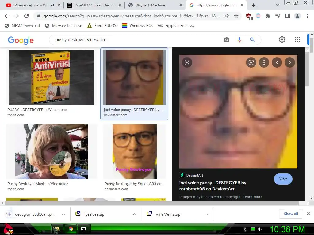
Task: Open preview panel three-dot options
Action: click(x=264, y=62)
